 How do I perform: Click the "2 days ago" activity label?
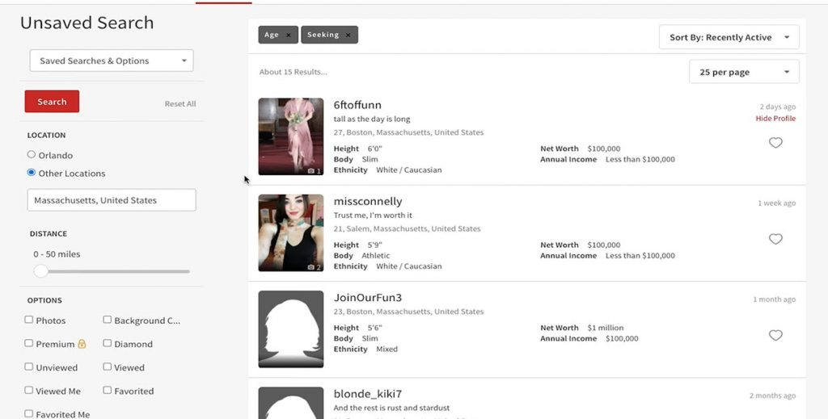tap(777, 107)
